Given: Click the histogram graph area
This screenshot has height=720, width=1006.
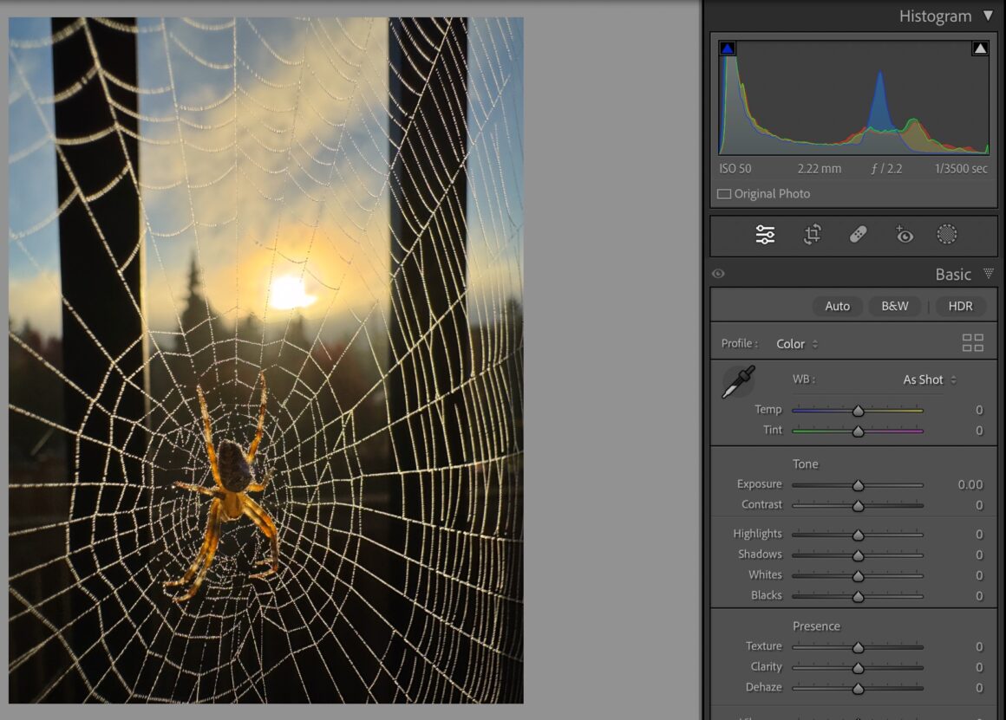Looking at the screenshot, I should [x=853, y=97].
